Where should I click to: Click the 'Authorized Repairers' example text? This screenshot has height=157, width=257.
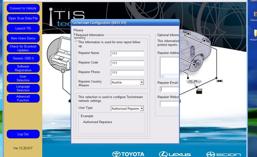tap(97, 122)
